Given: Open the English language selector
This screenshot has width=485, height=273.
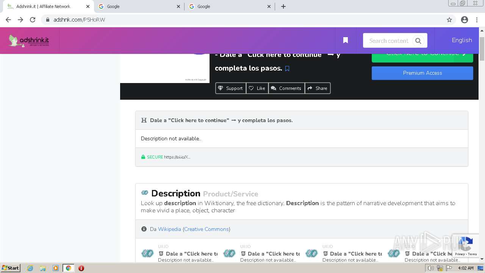Looking at the screenshot, I should [x=462, y=40].
